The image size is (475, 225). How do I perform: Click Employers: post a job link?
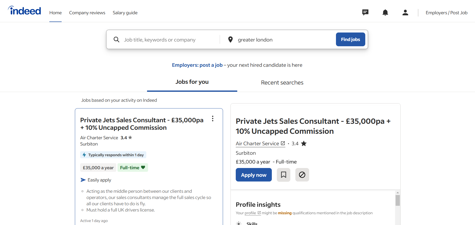pos(197,65)
